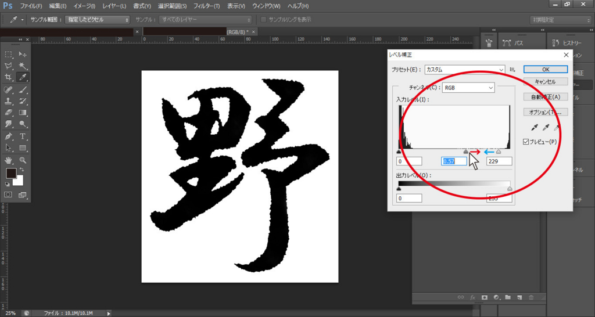The height and width of the screenshot is (317, 595).
Task: Open the パス panel
Action: tap(513, 43)
